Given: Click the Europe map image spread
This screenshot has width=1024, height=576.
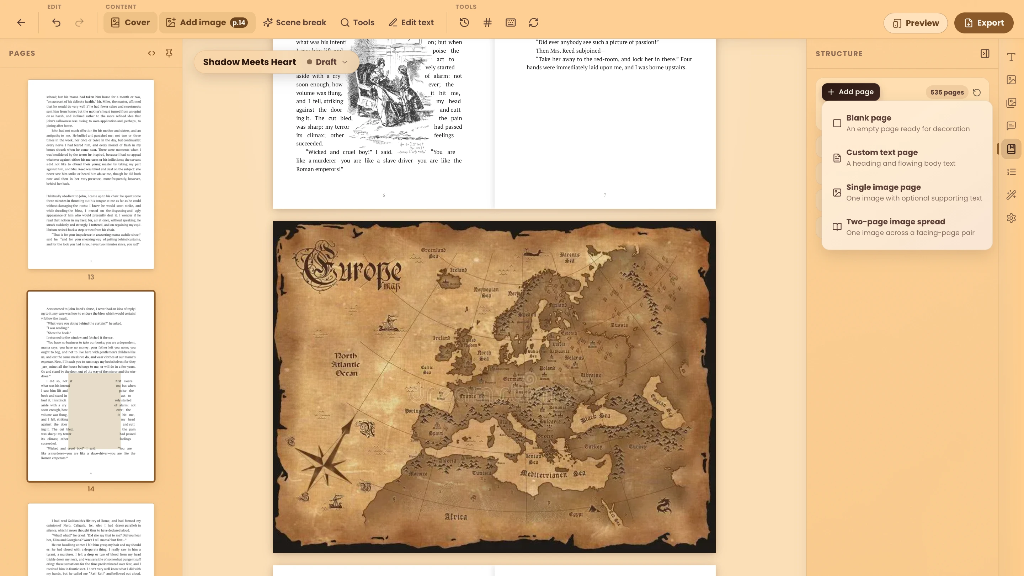Looking at the screenshot, I should tap(494, 387).
